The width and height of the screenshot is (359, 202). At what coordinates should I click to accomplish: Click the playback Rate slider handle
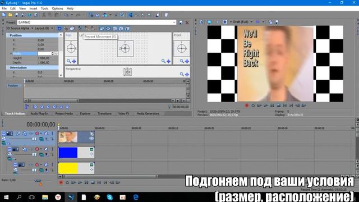(38, 181)
